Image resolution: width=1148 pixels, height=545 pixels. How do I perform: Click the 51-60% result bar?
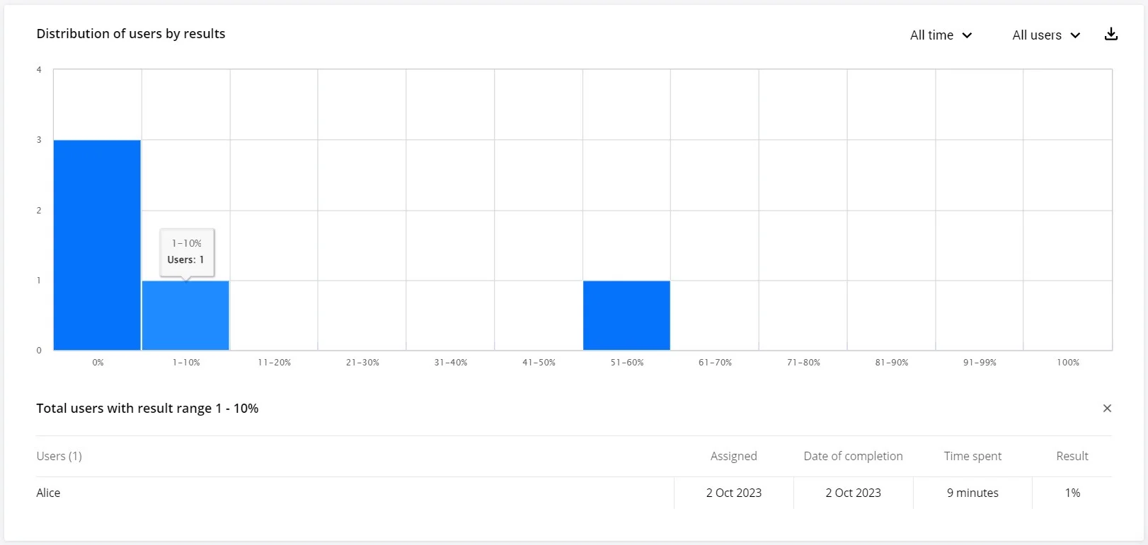point(626,315)
